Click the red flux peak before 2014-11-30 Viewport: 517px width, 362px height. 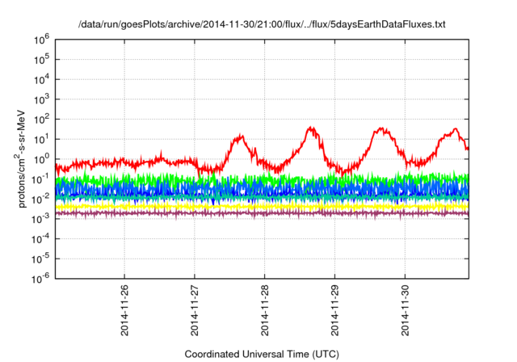[x=381, y=129]
